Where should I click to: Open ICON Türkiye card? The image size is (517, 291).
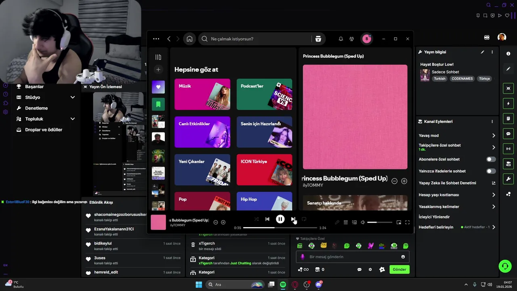264,169
